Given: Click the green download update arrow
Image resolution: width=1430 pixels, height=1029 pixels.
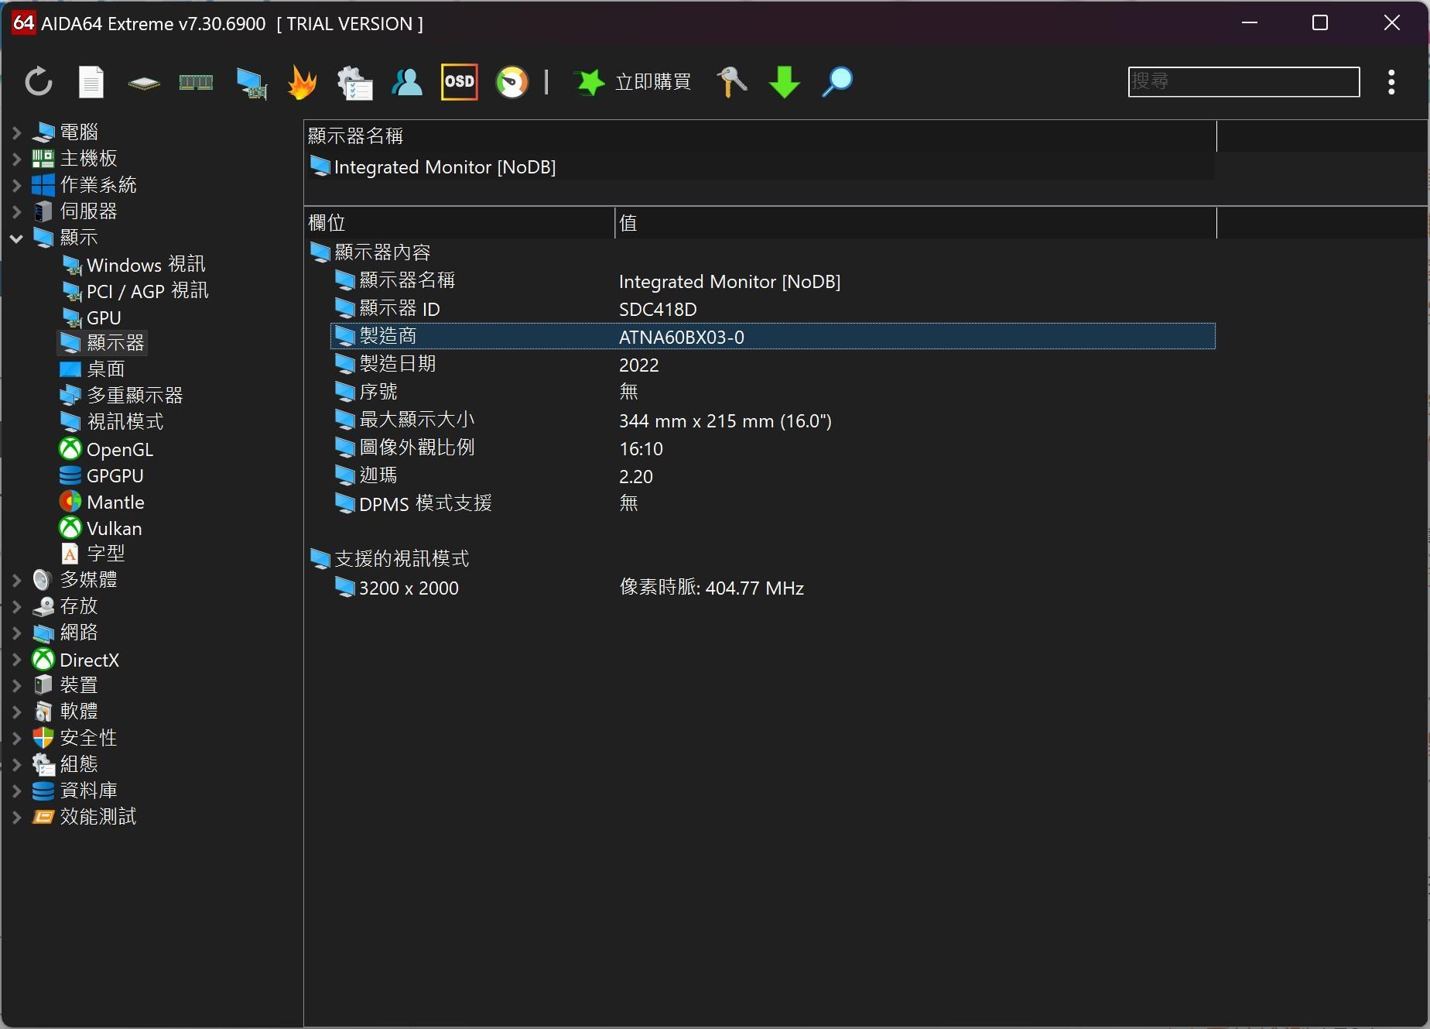Looking at the screenshot, I should [785, 82].
